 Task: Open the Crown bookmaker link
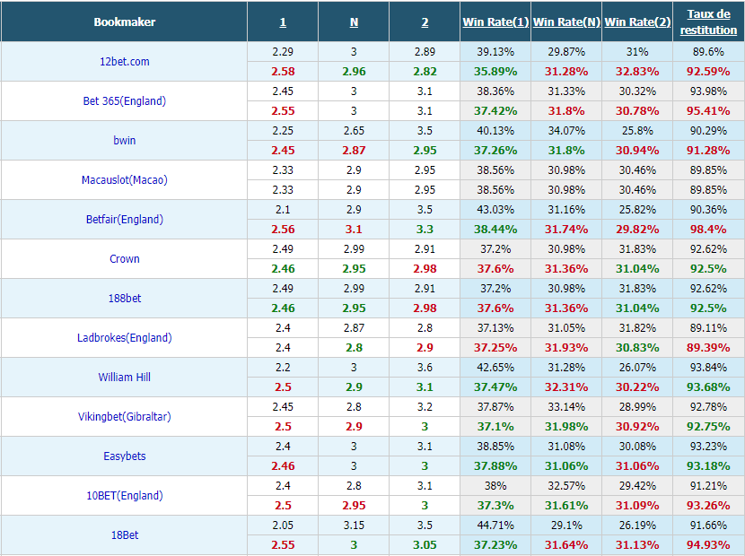point(125,259)
